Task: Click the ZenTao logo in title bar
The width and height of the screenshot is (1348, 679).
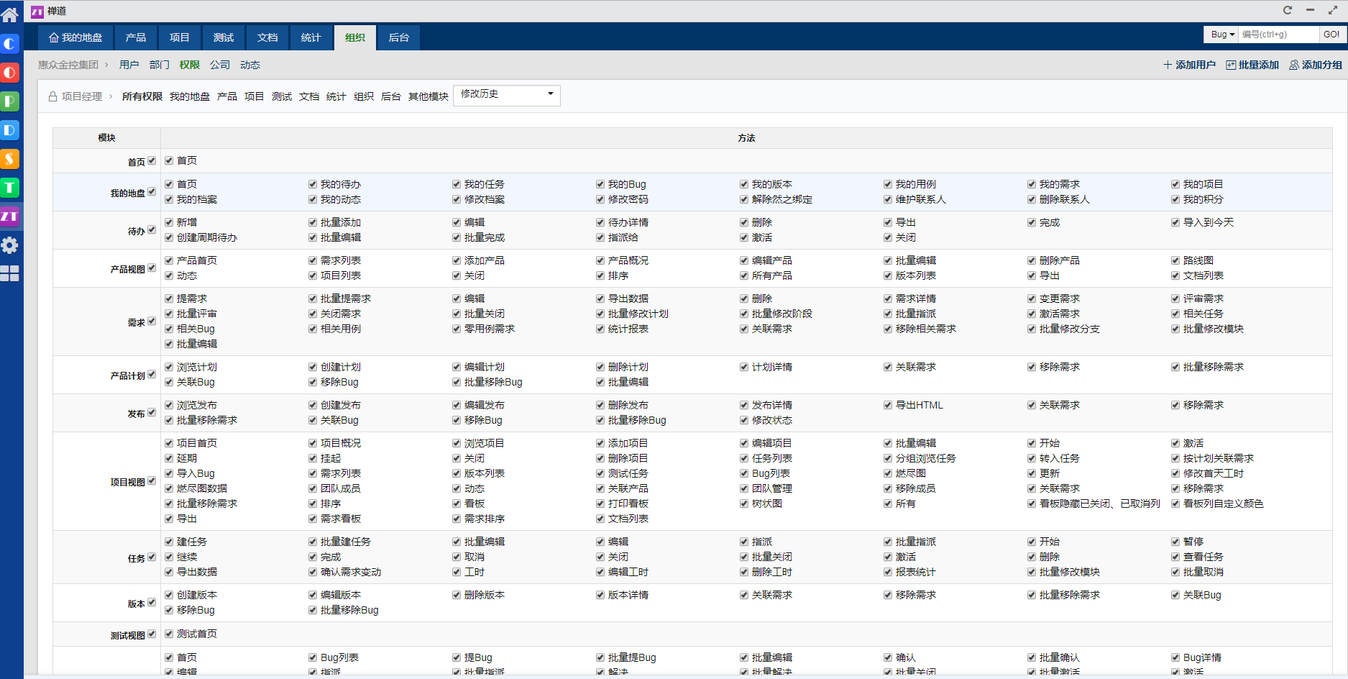Action: 37,12
